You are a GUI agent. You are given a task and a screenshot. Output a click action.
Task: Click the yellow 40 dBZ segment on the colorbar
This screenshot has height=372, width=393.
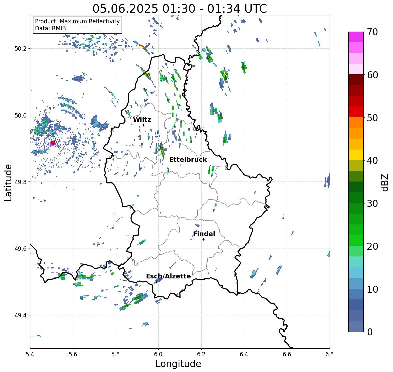tap(356, 155)
